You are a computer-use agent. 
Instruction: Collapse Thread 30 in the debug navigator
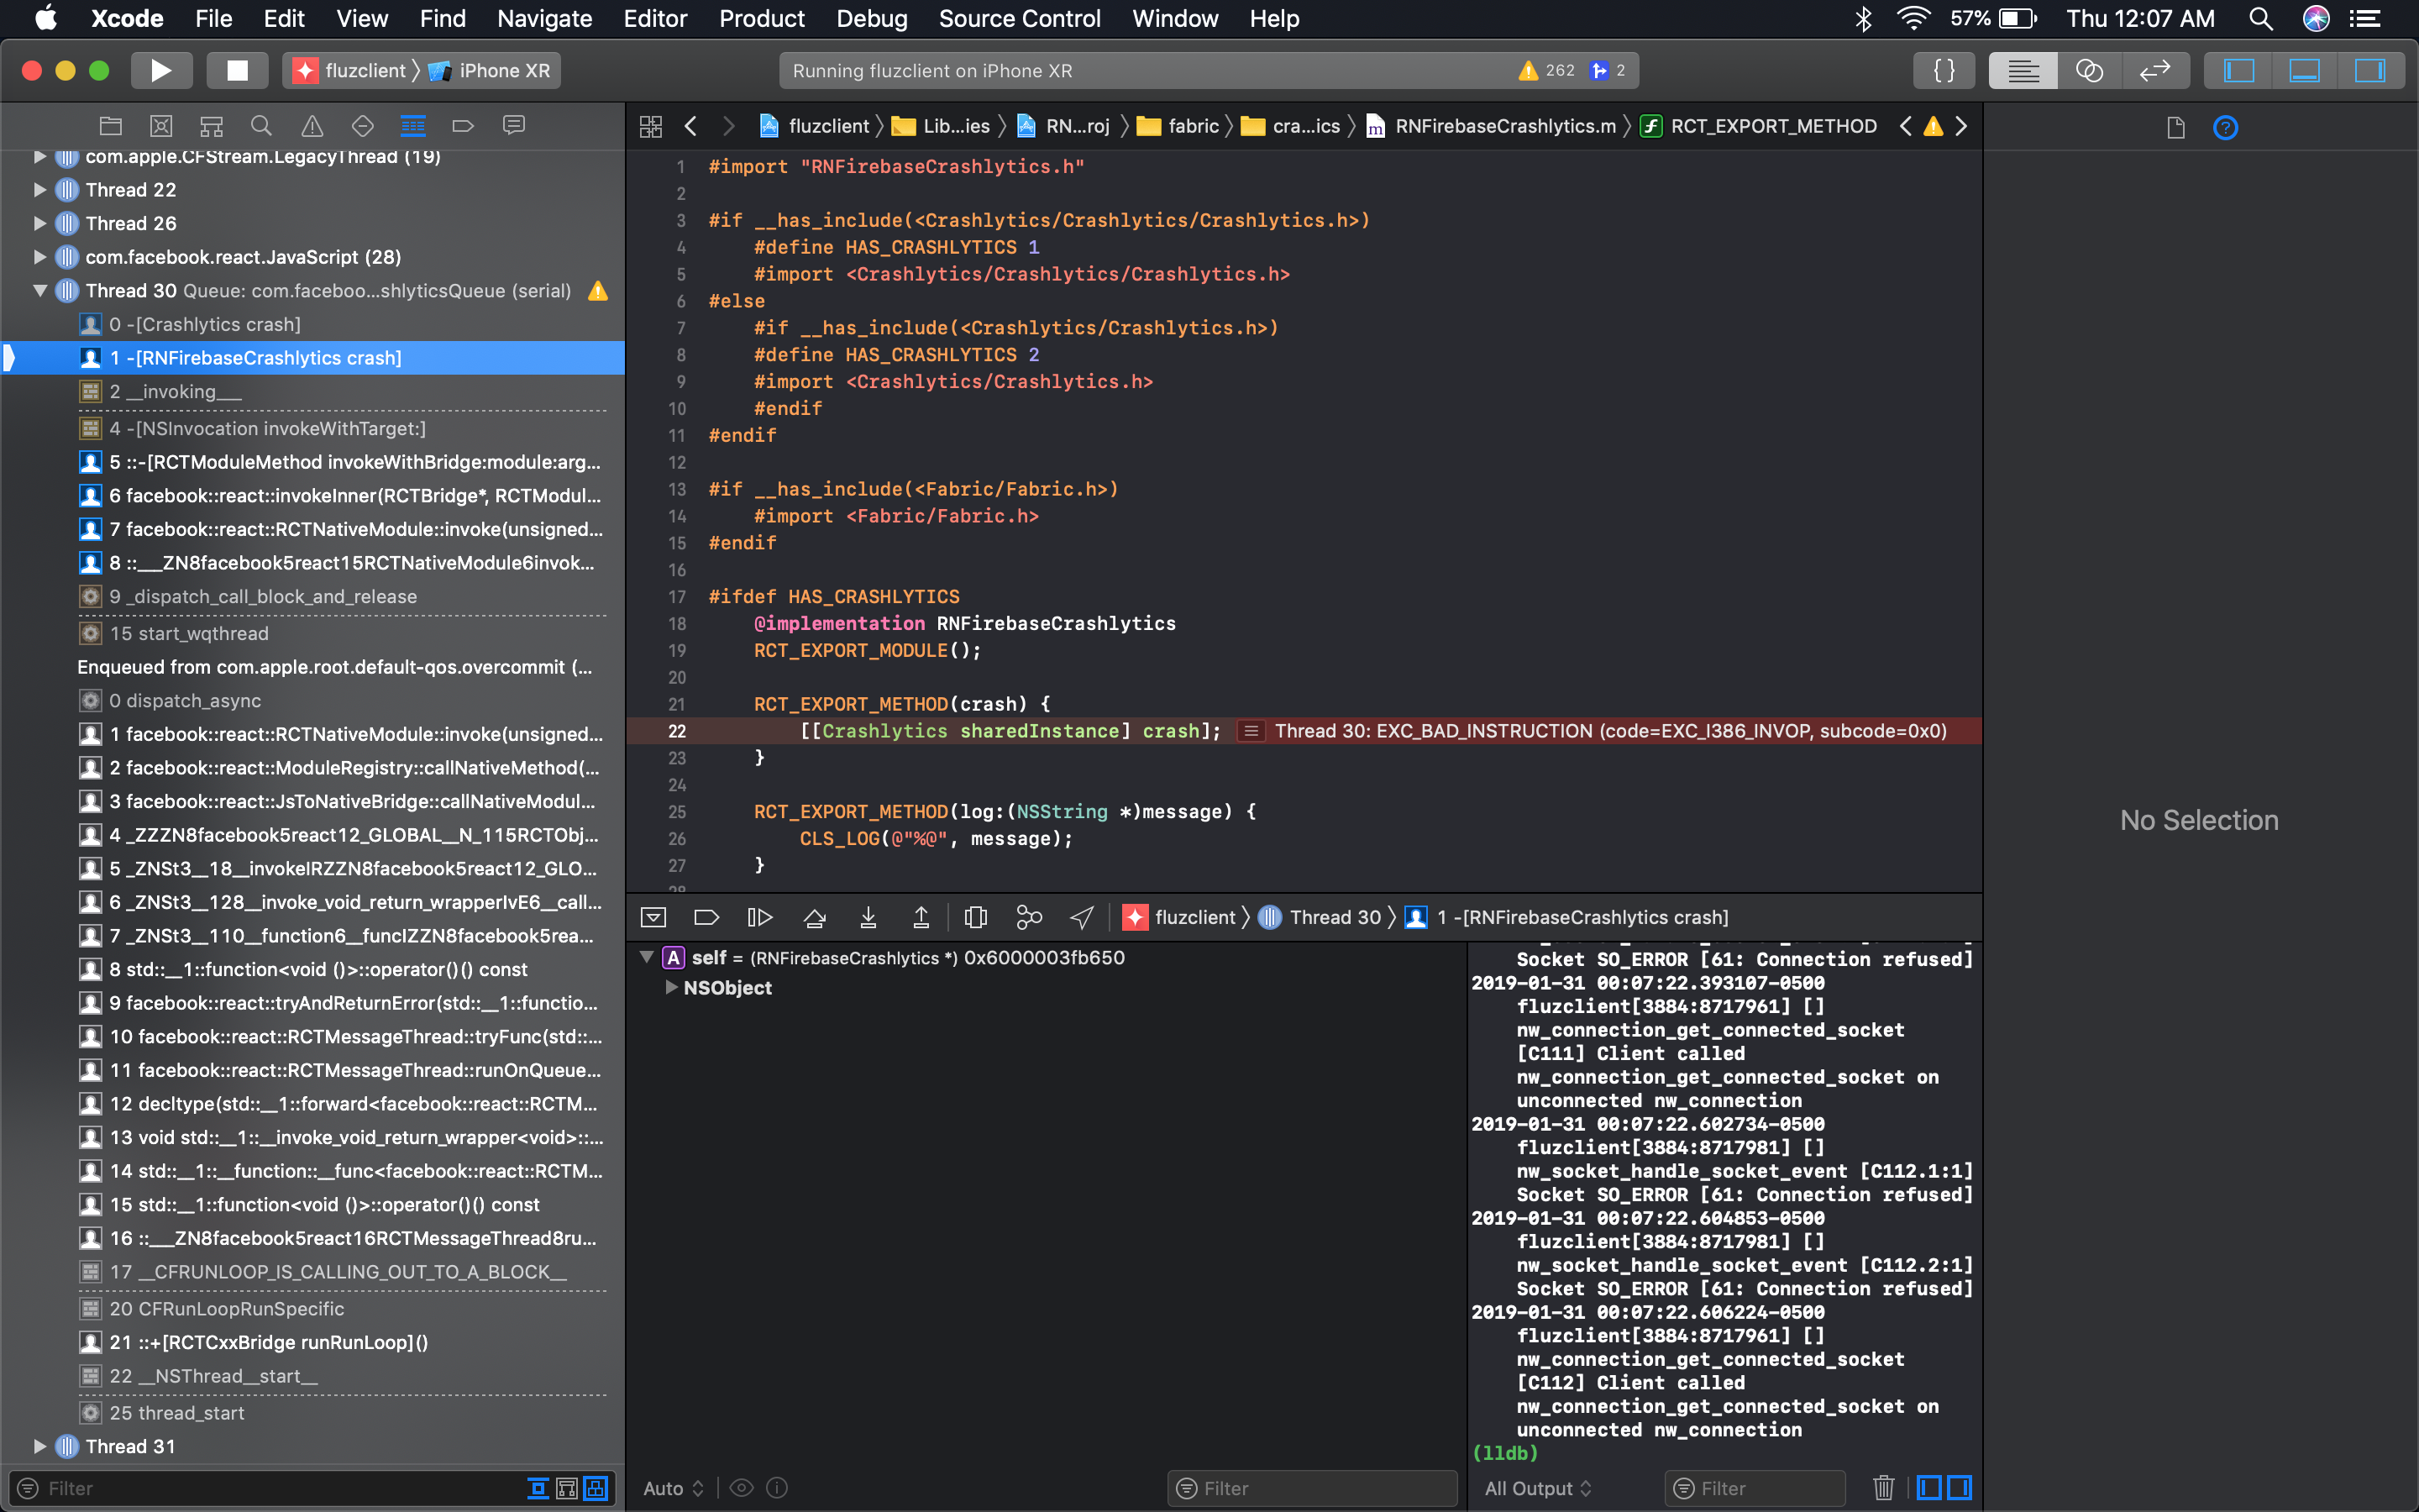40,291
